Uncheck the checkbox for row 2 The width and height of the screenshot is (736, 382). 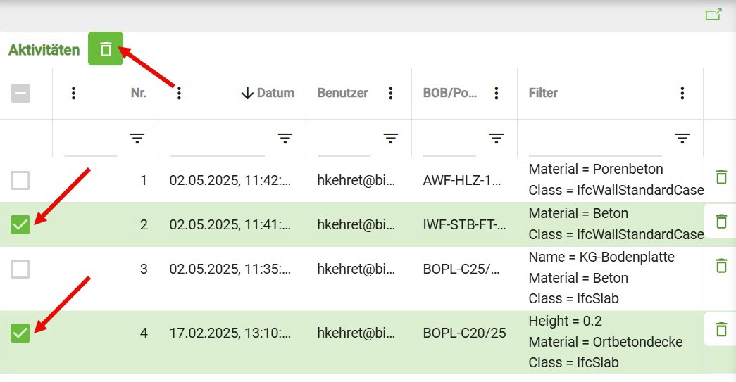(x=20, y=225)
